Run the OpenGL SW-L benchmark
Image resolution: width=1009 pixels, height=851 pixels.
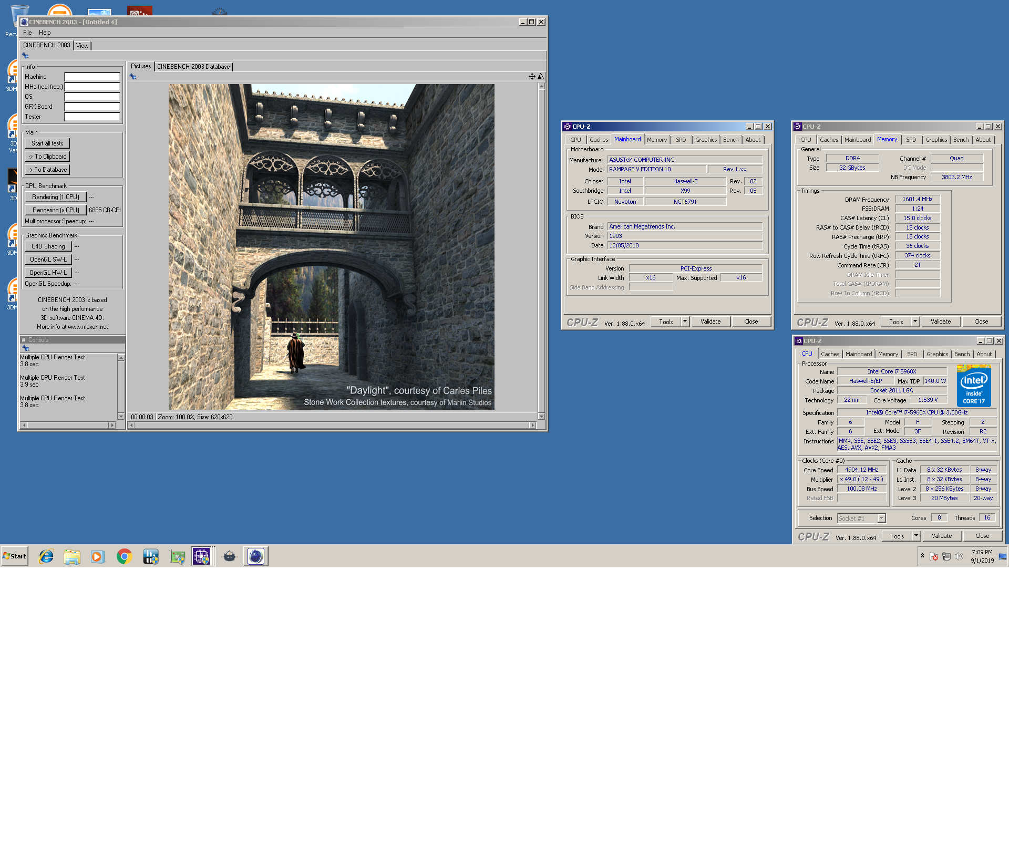tap(48, 260)
